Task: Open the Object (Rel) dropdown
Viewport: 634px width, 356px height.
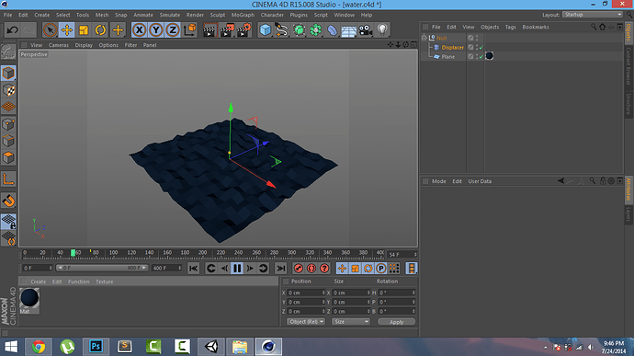Action: (306, 322)
